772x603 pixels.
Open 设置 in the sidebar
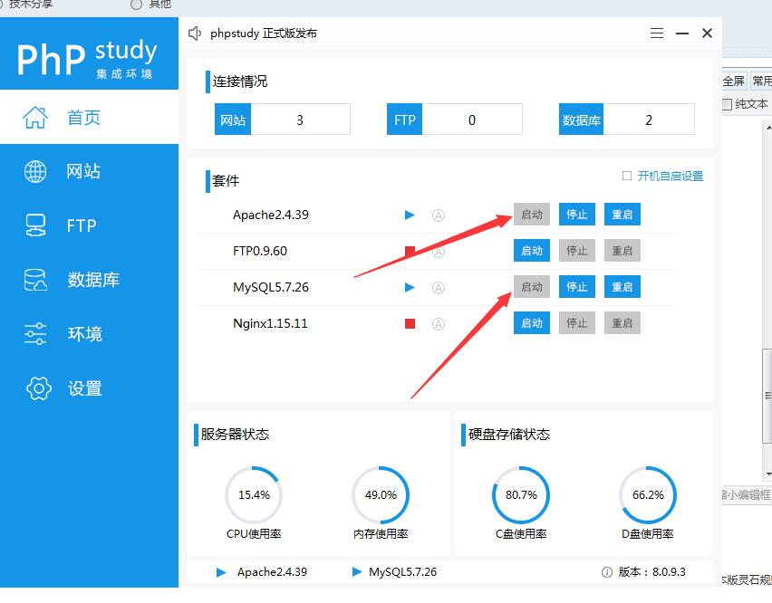click(84, 388)
